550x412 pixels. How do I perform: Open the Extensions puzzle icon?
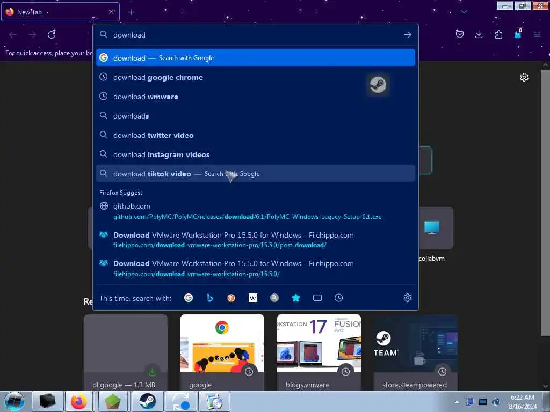498,34
